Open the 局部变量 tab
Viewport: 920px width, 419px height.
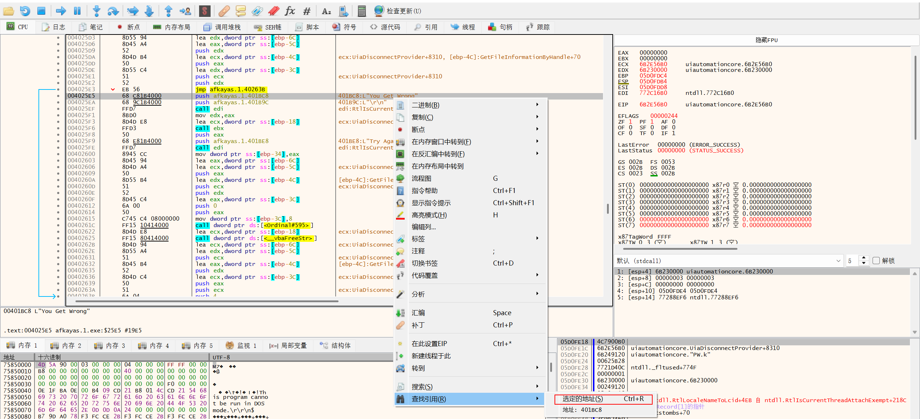288,345
